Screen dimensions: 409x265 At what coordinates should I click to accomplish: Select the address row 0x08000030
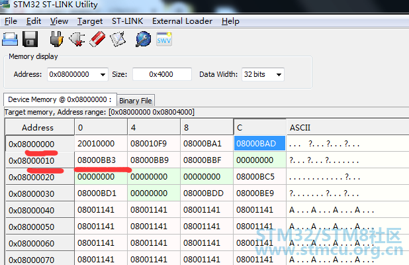tap(40, 193)
